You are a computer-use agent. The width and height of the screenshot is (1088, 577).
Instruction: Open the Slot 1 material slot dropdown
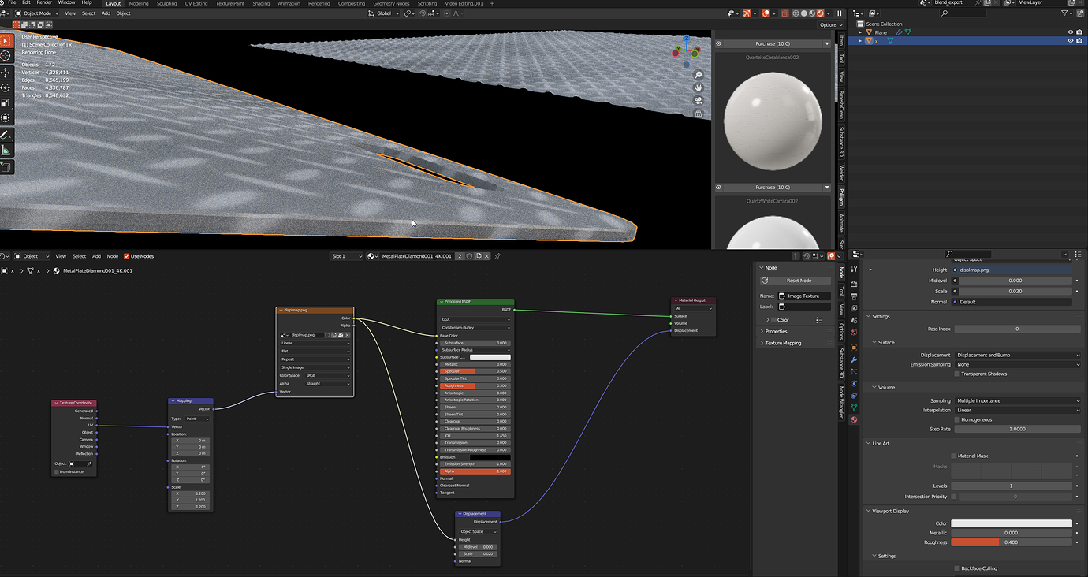347,256
